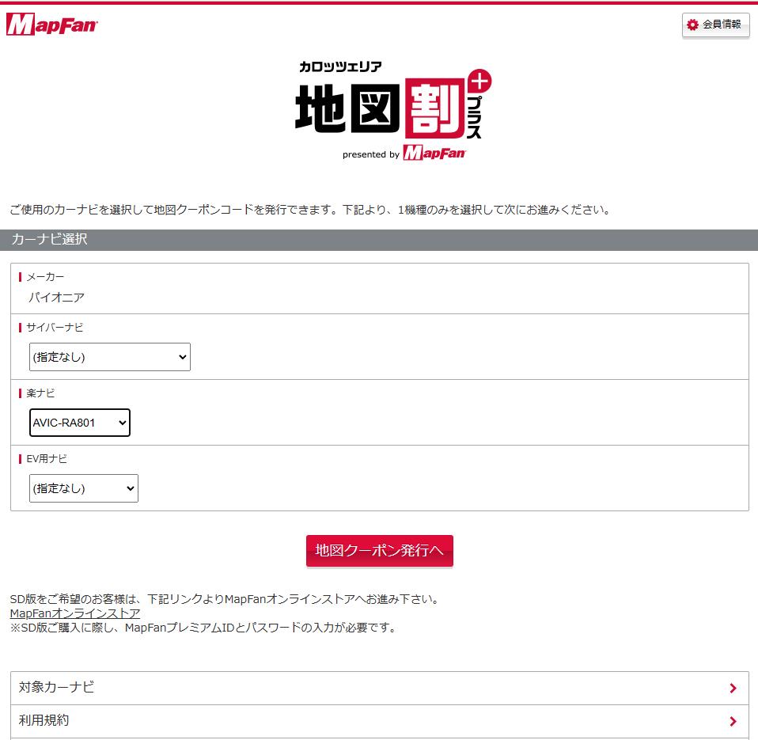
Task: Expand the 対象カーナビ section
Action: click(380, 688)
